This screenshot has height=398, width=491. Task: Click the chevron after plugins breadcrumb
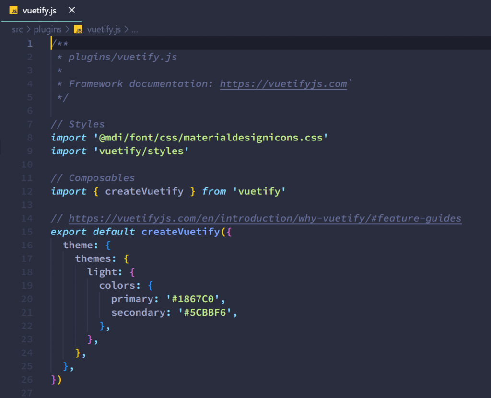click(67, 29)
